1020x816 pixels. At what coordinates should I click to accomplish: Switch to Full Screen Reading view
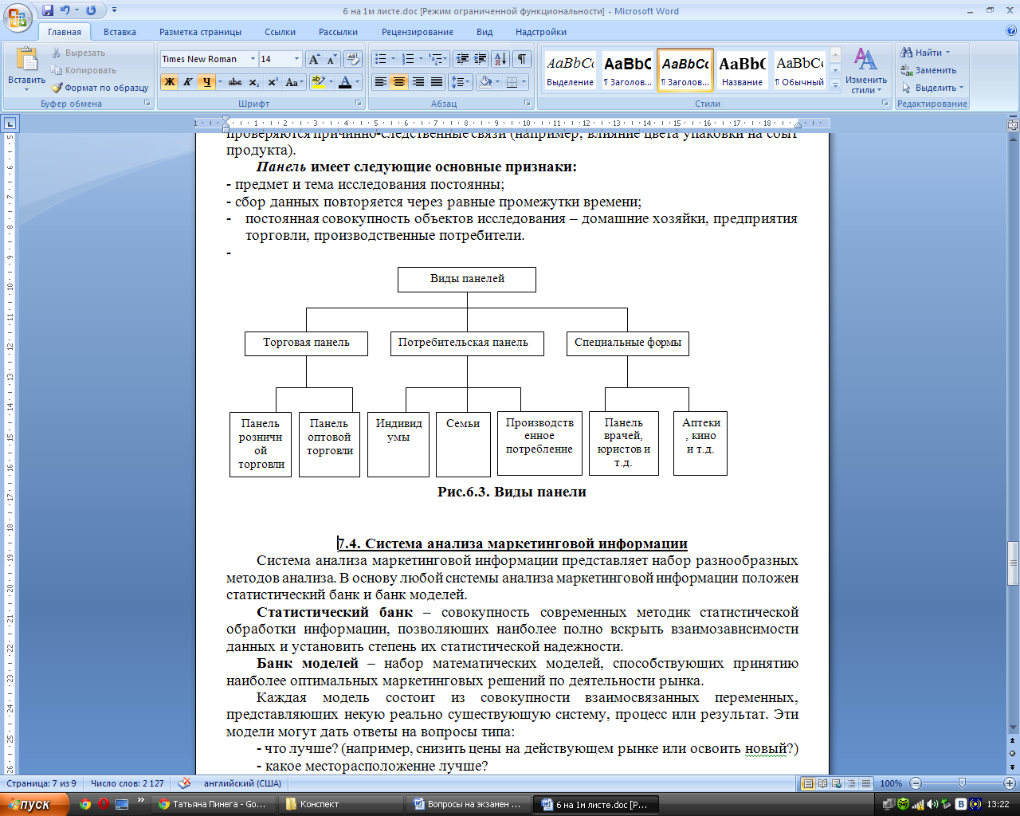click(x=822, y=783)
